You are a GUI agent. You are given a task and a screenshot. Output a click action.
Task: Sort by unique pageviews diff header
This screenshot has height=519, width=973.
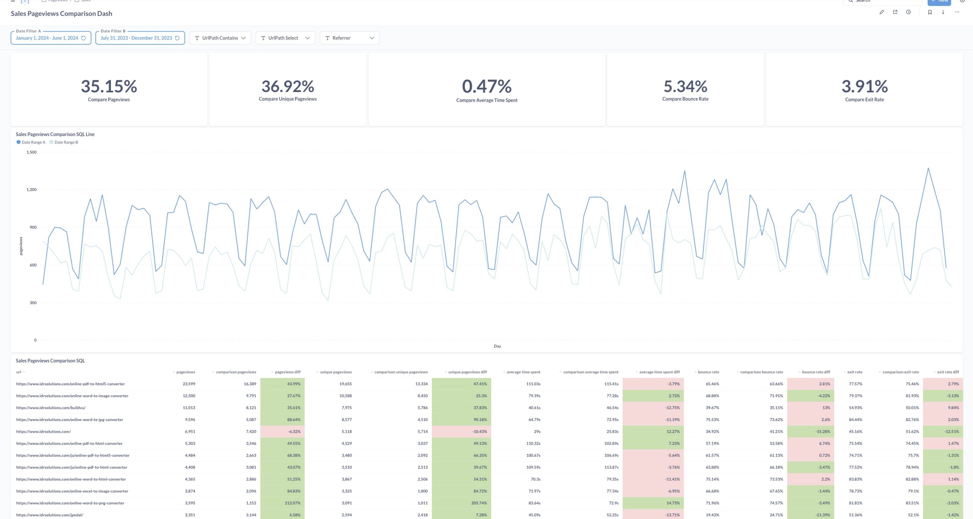pyautogui.click(x=466, y=372)
